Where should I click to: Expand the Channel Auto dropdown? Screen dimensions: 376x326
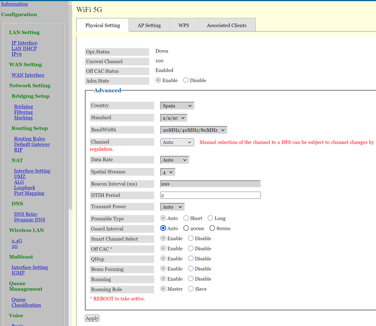click(177, 142)
